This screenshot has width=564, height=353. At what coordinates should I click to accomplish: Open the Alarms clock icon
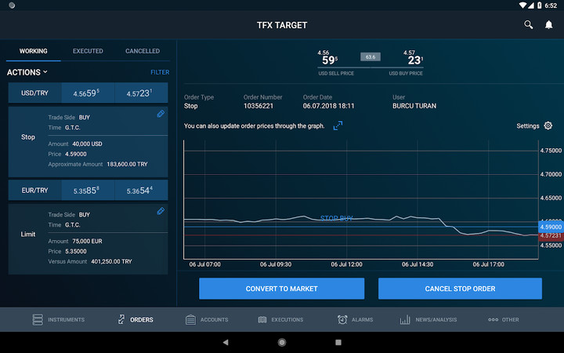[342, 319]
